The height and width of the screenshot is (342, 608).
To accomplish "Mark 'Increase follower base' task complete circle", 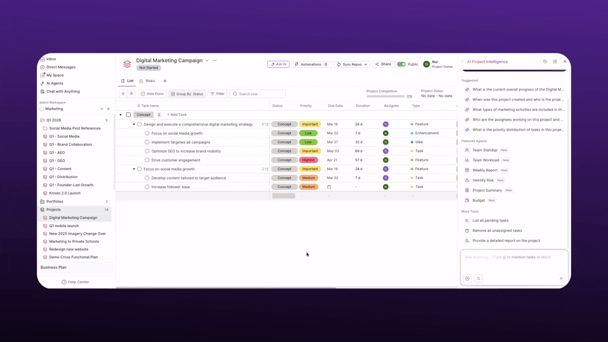I will (x=147, y=187).
